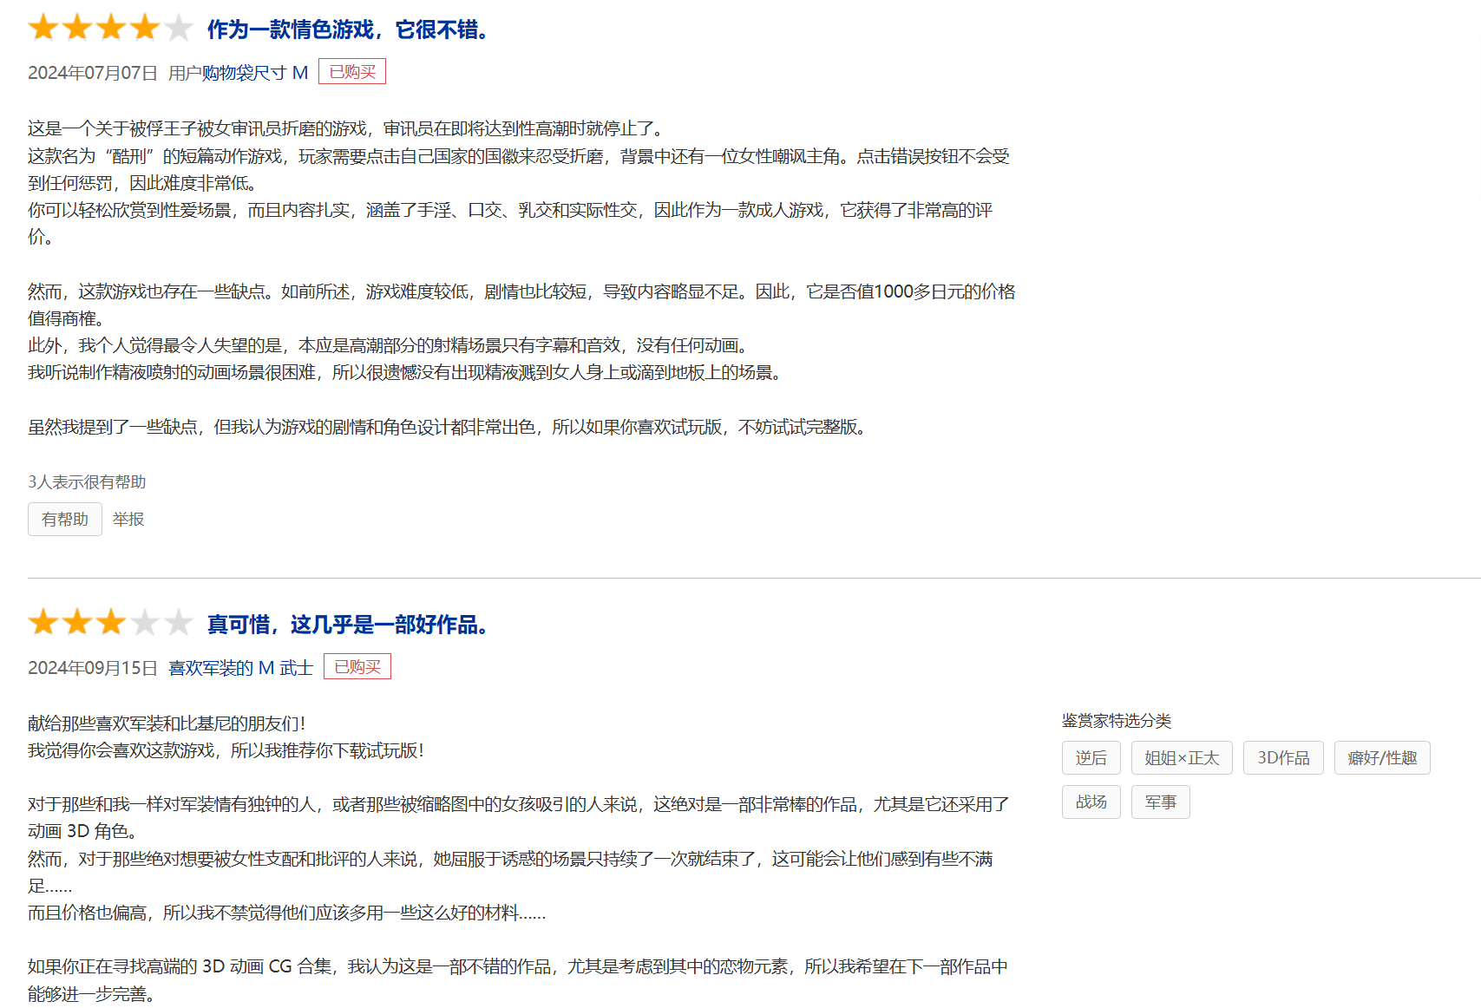Open user profile 购物袋尺寸 M

pyautogui.click(x=255, y=73)
